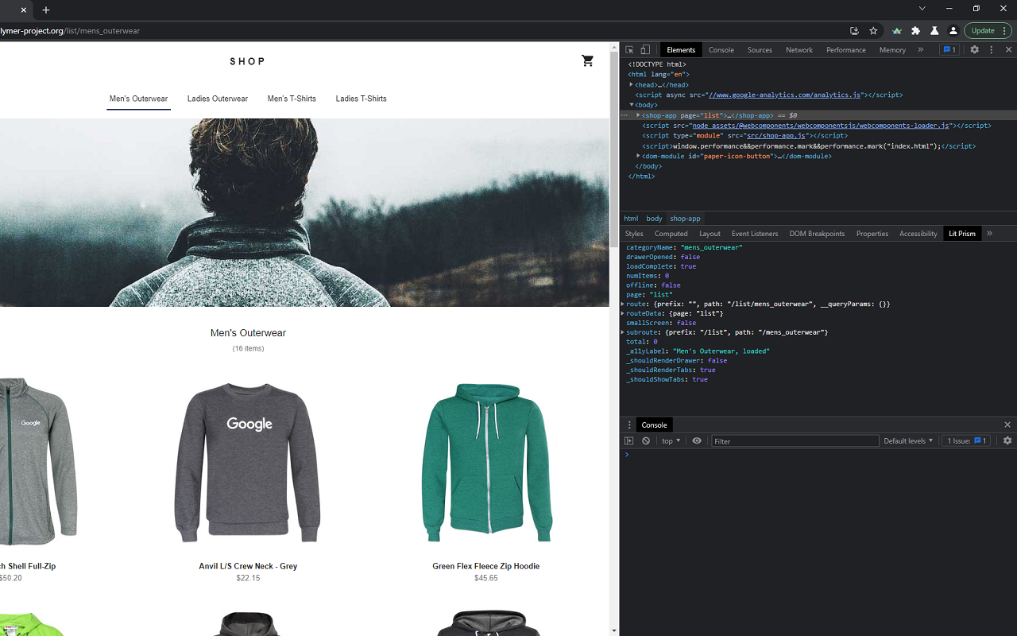Close the current browser tab
1017x636 pixels.
click(x=24, y=10)
